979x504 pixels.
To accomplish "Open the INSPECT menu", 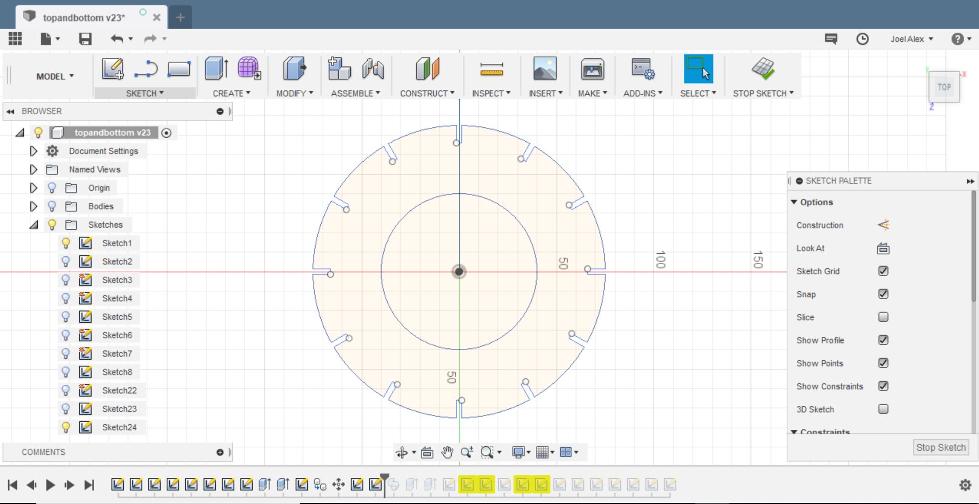I will point(491,93).
